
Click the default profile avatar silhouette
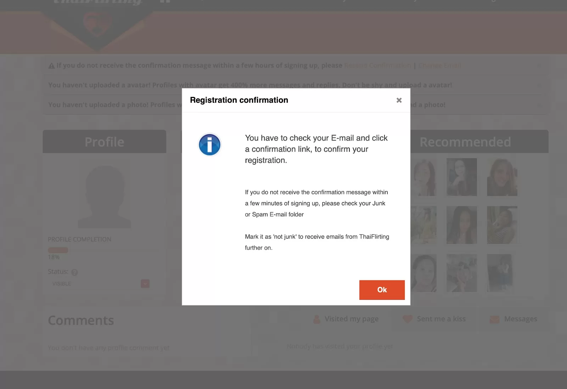[105, 196]
